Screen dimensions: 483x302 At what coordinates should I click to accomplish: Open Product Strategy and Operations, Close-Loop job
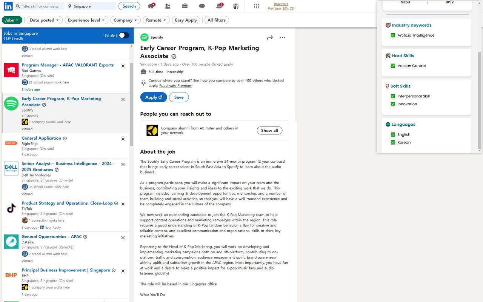[x=67, y=203]
